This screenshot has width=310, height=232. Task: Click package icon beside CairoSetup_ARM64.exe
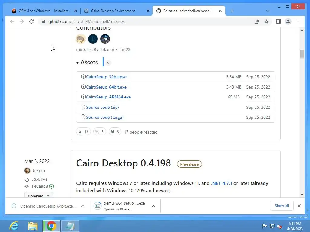(x=83, y=97)
